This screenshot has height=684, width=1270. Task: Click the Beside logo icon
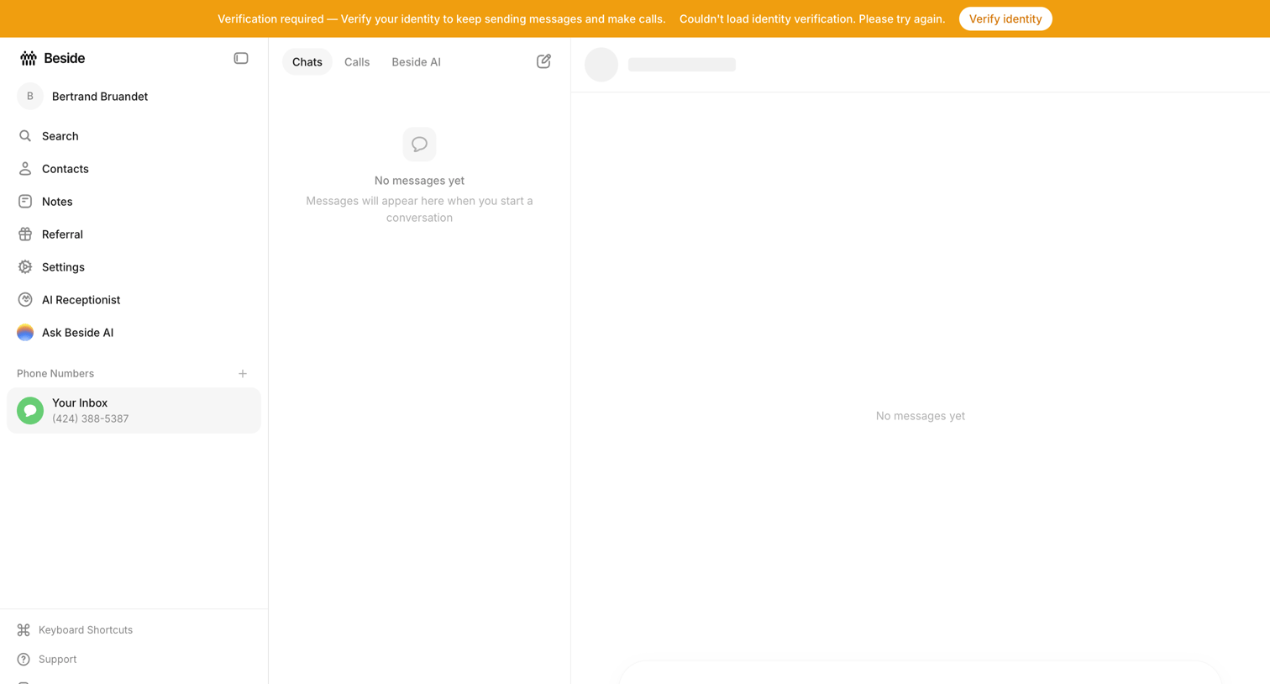(x=29, y=58)
